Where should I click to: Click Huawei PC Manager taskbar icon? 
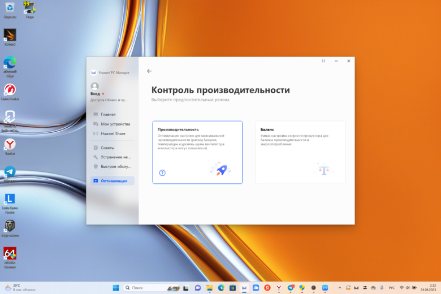[x=244, y=288]
